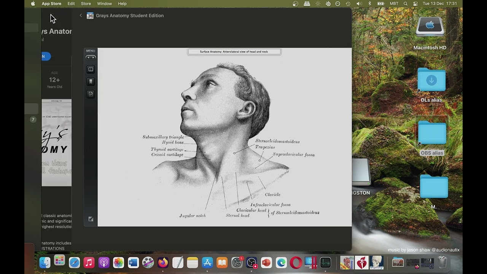Click the MBT input source indicator
The height and width of the screenshot is (274, 487).
(394, 3)
